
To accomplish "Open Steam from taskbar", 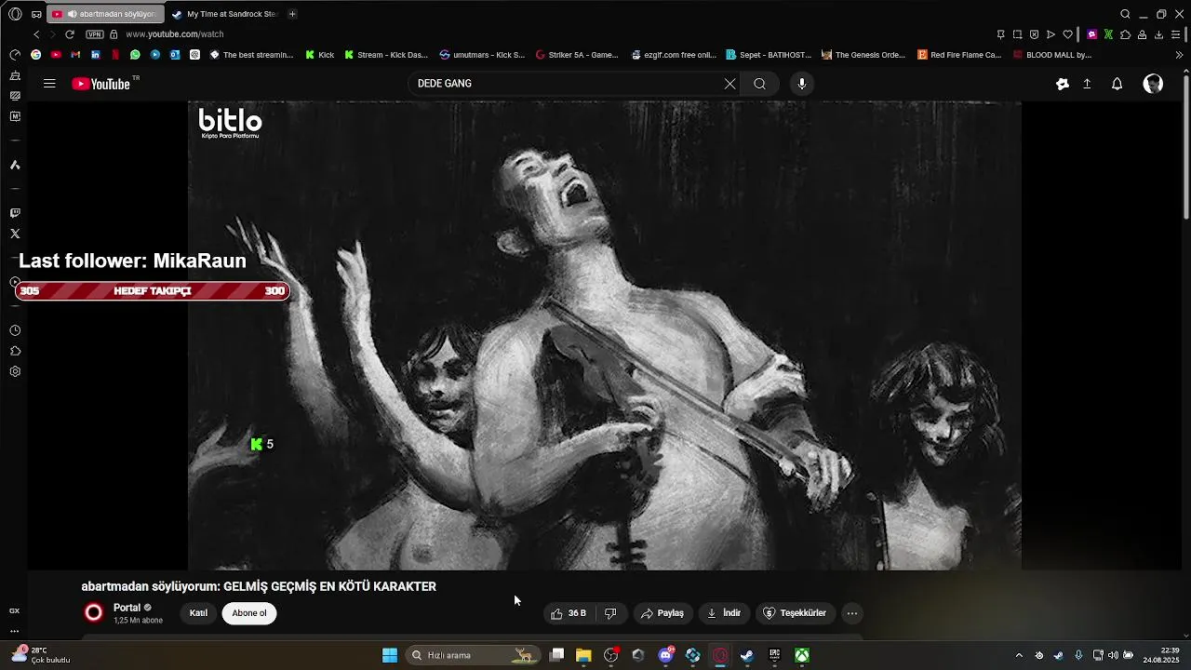I will pos(746,655).
